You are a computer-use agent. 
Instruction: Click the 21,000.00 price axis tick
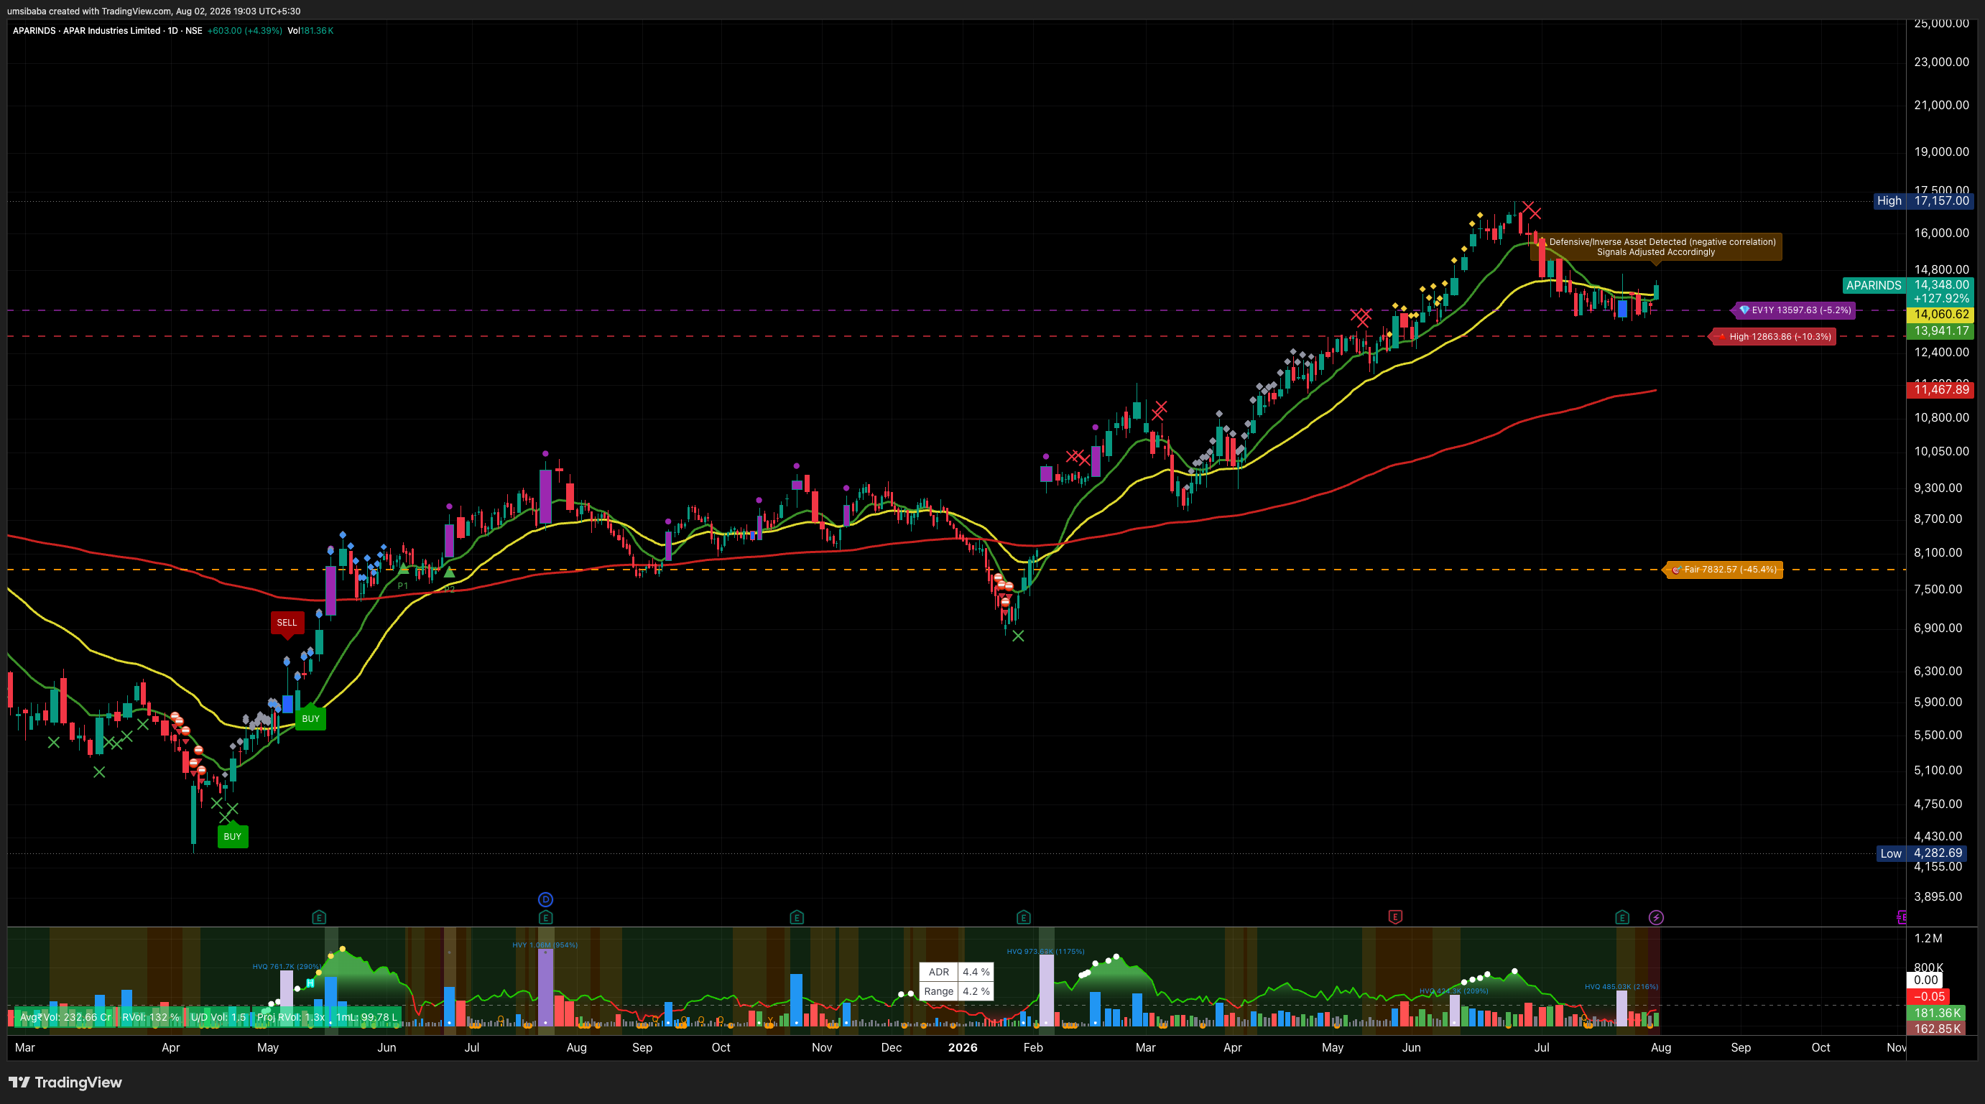point(1941,105)
